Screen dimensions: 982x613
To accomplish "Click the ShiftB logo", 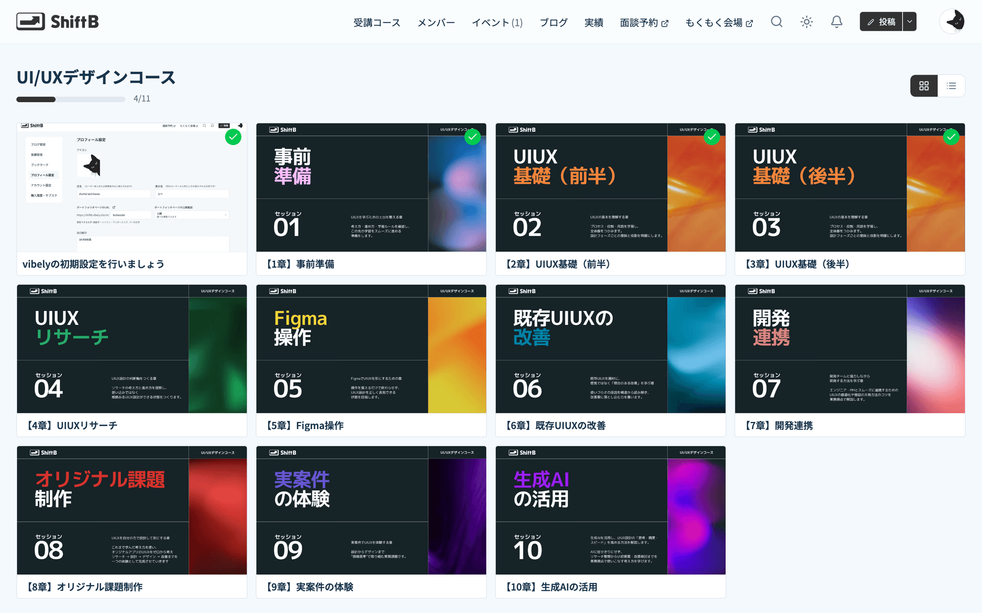I will pos(57,21).
